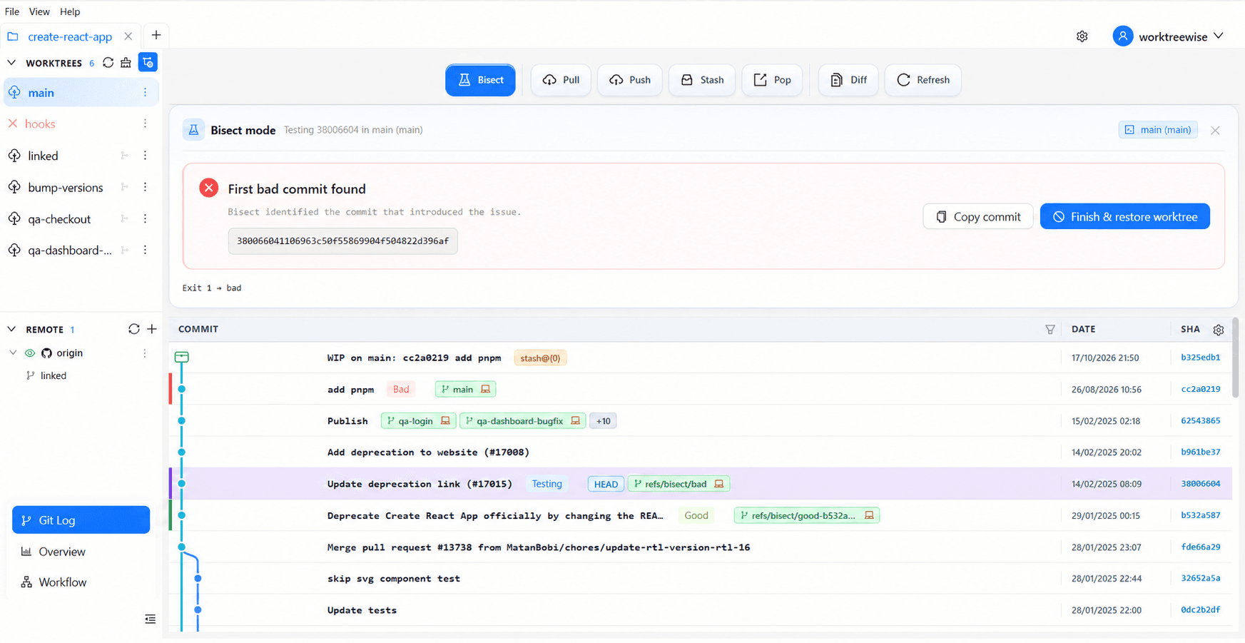Open the File menu
The image size is (1245, 643).
[x=12, y=11]
